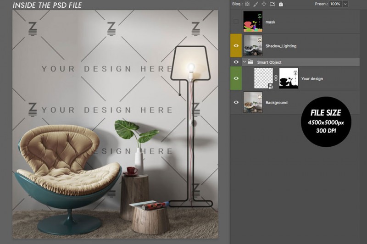Click the Smart Object group name
Image resolution: width=367 pixels, height=244 pixels.
tap(269, 62)
